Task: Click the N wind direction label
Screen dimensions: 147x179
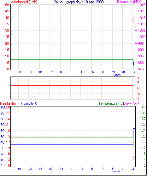Action: (138, 88)
